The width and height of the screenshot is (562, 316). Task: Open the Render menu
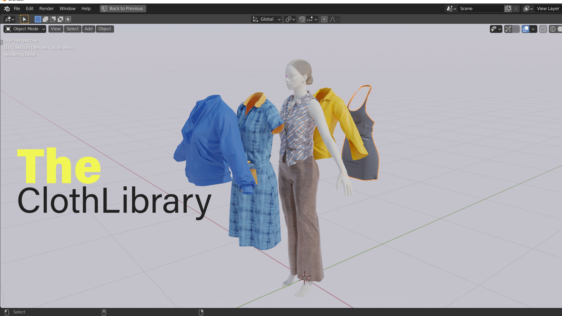[46, 8]
